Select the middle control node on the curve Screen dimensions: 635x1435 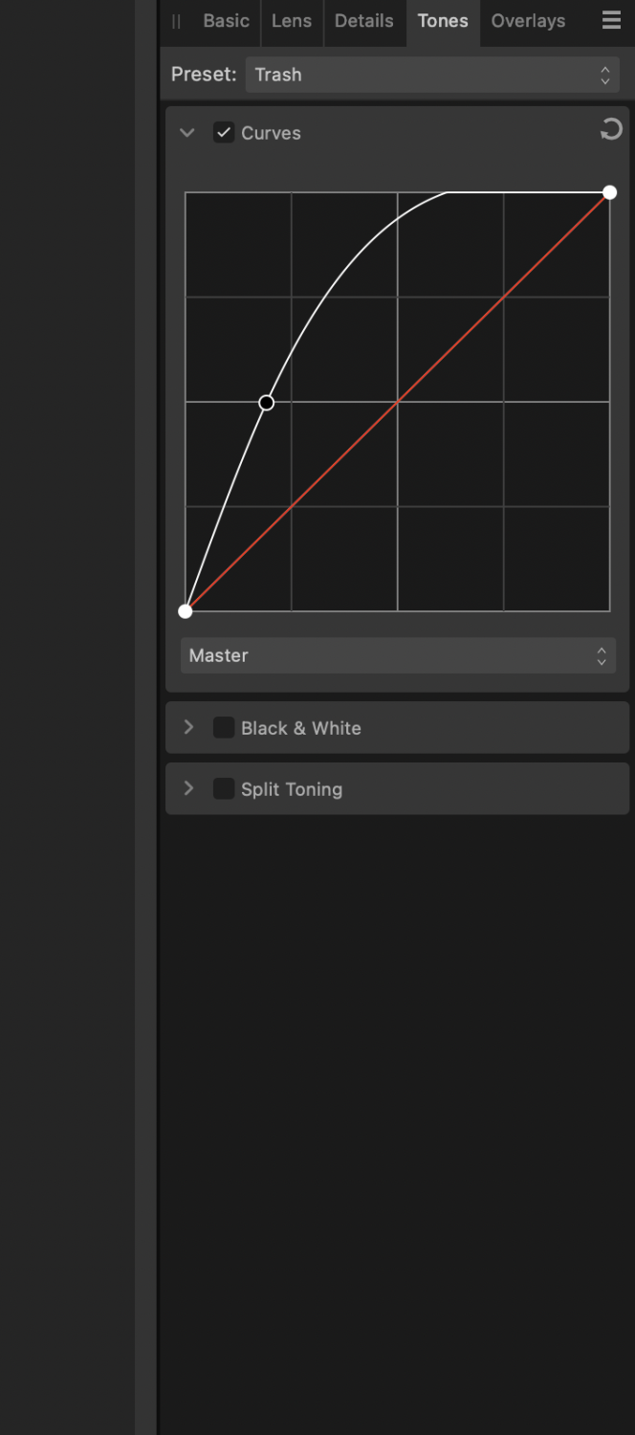coord(266,403)
